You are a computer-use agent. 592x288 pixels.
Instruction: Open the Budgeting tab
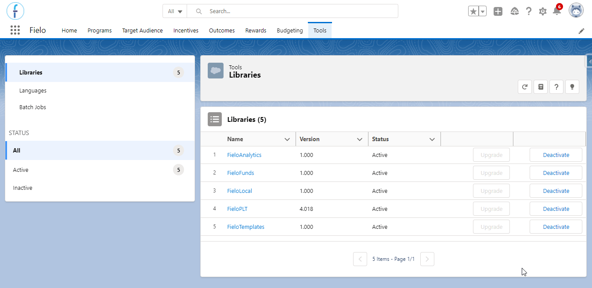click(x=290, y=31)
